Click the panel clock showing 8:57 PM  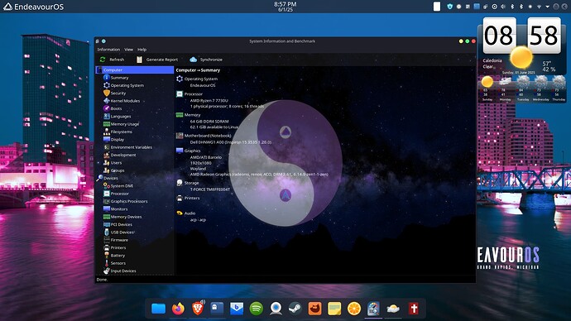point(285,7)
